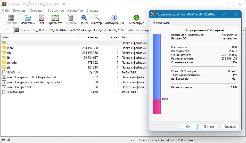Image resolution: width=246 pixels, height=143 pixels.
Task: Click the key icon in the status bar
Action: (x=9, y=140)
